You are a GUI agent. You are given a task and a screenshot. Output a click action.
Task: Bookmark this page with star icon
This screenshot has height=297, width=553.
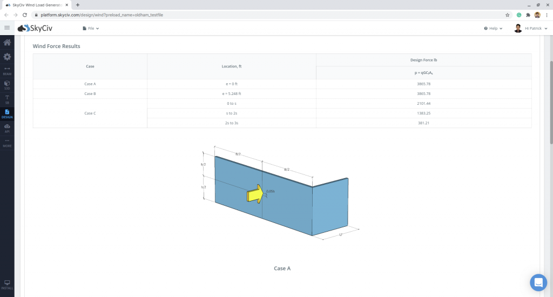click(x=507, y=15)
